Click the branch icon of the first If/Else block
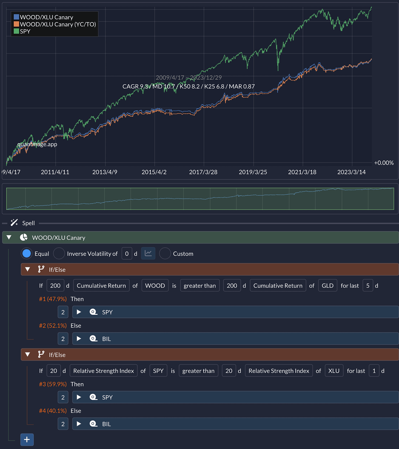 coord(41,269)
